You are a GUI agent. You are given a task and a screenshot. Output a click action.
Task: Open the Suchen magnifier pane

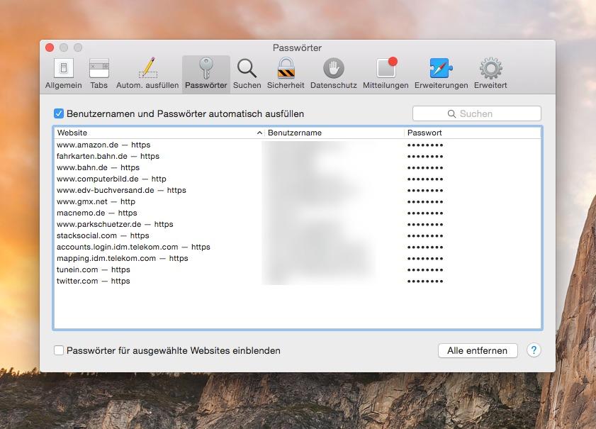coord(247,74)
